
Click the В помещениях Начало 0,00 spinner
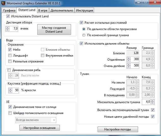[133, 95]
